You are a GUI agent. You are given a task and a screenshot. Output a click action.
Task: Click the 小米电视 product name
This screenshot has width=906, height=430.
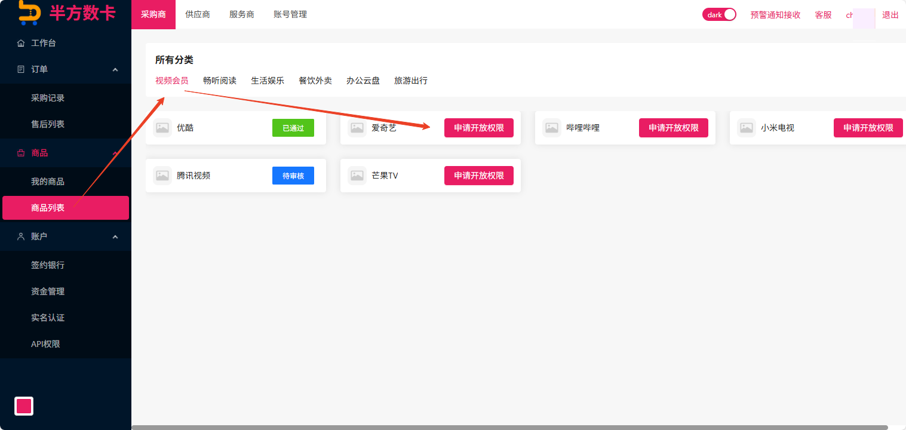[x=778, y=128]
